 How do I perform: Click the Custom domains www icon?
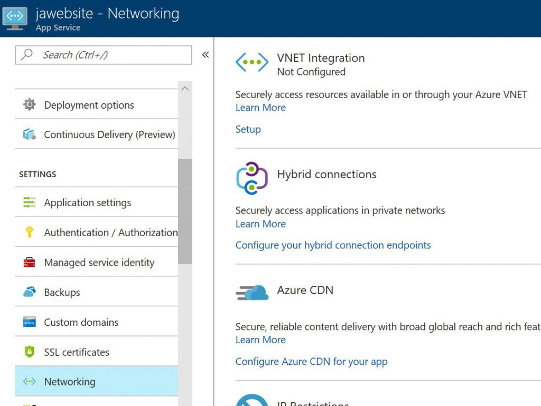click(30, 322)
